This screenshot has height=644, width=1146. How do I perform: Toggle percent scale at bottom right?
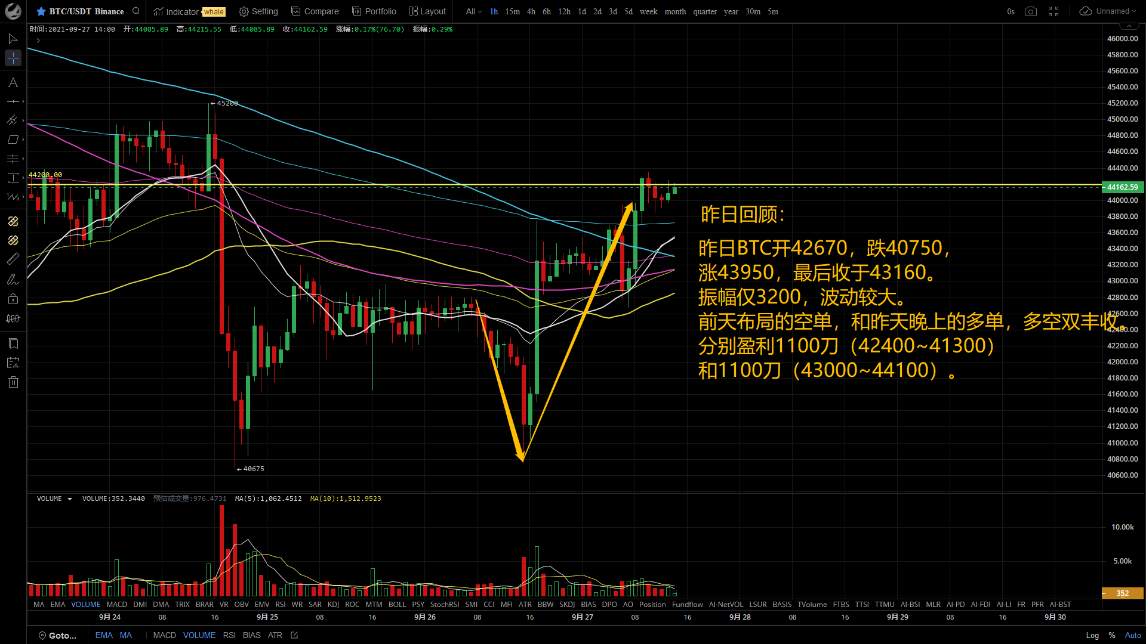point(1111,635)
